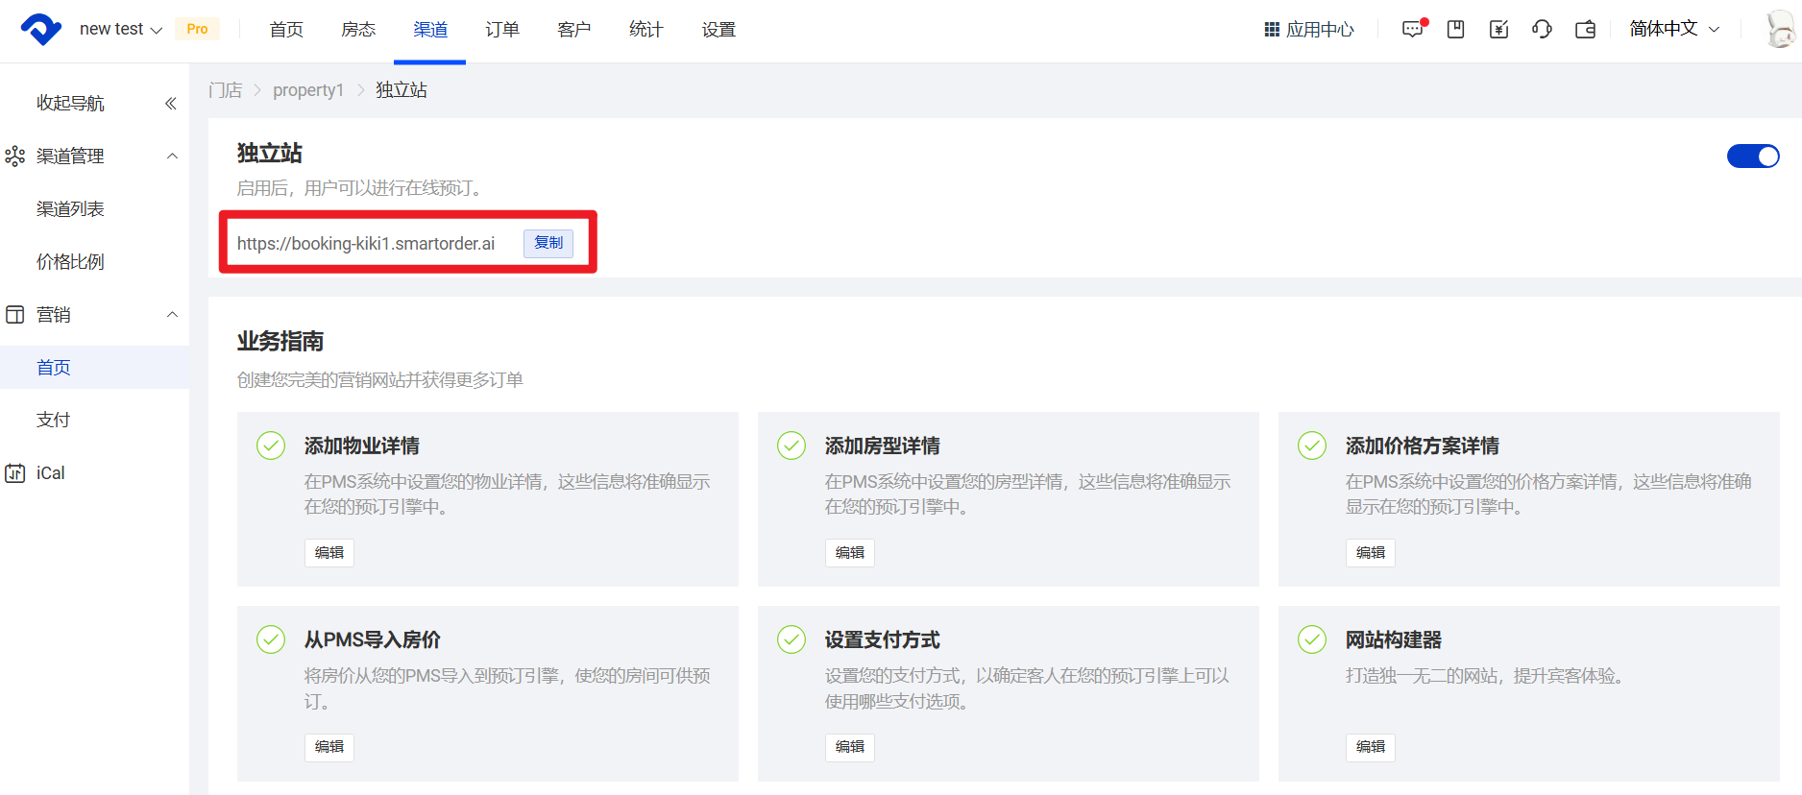This screenshot has height=795, width=1802.
Task: Open the bookmark guide icon in the header
Action: click(x=1456, y=30)
